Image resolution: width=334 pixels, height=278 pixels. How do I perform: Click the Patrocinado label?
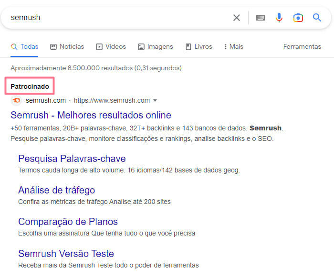click(30, 86)
